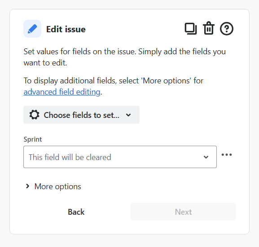Image resolution: width=259 pixels, height=247 pixels.
Task: Click the blue pencil Edit issue icon
Action: coord(32,29)
